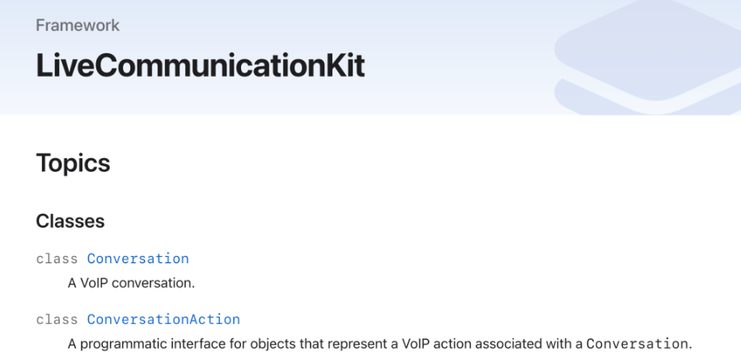
Task: Click inline Conversation code in ConversationAction description
Action: pyautogui.click(x=637, y=343)
